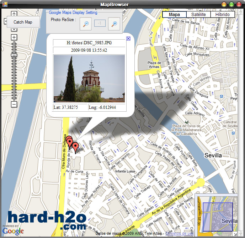Pan map down with arrow button

click(x=14, y=29)
